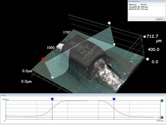Screen dimensions: 166x125
Task: Click the Profile panel title
Action: (3, 95)
